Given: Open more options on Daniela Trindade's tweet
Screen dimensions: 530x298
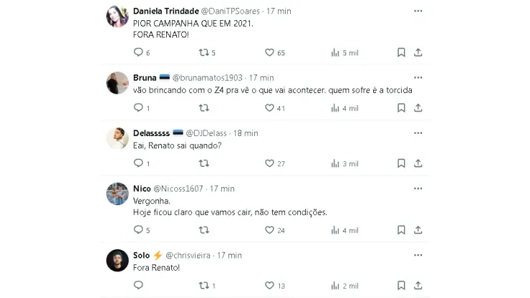Looking at the screenshot, I should coord(418,12).
